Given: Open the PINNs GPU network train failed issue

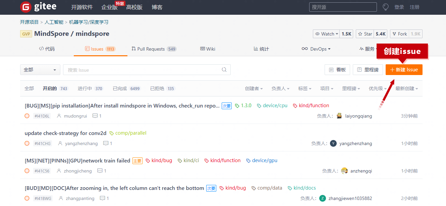Looking at the screenshot, I should click(77, 161).
